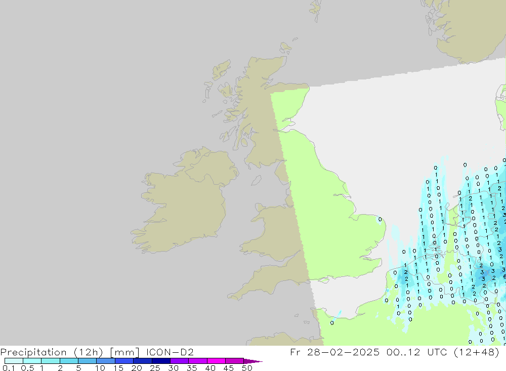Select the 40–45 mm magenta legend swatch
This screenshot has width=506, height=371.
point(216,361)
